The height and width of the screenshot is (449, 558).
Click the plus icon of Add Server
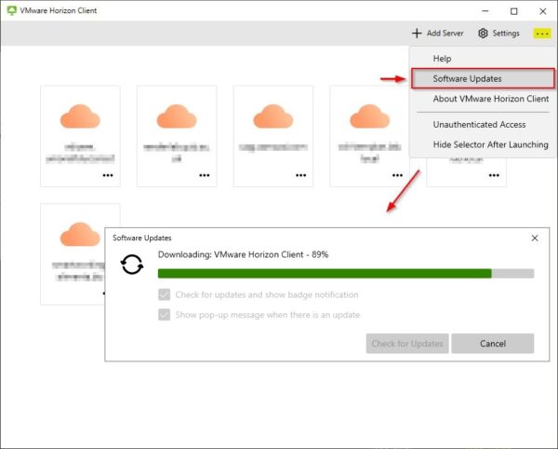pos(417,34)
